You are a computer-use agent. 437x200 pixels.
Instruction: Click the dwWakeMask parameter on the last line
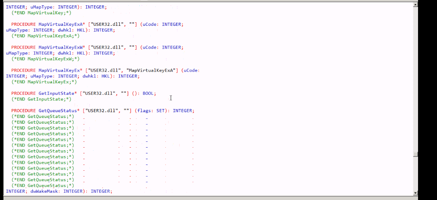44,191
